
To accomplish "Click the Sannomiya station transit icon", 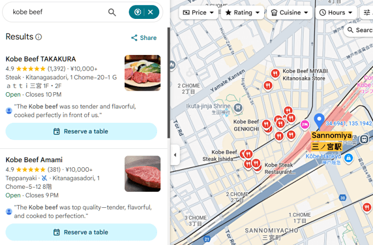I will (364, 139).
